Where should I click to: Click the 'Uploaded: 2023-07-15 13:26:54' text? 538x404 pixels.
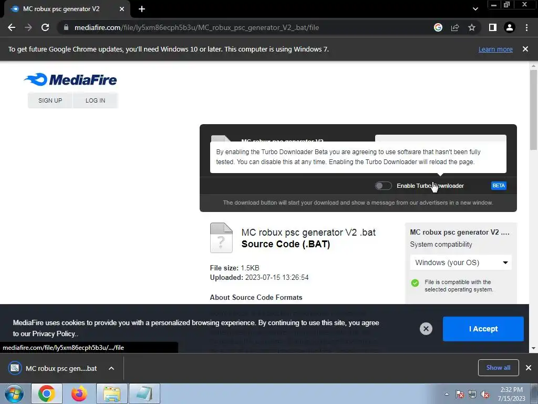(259, 278)
